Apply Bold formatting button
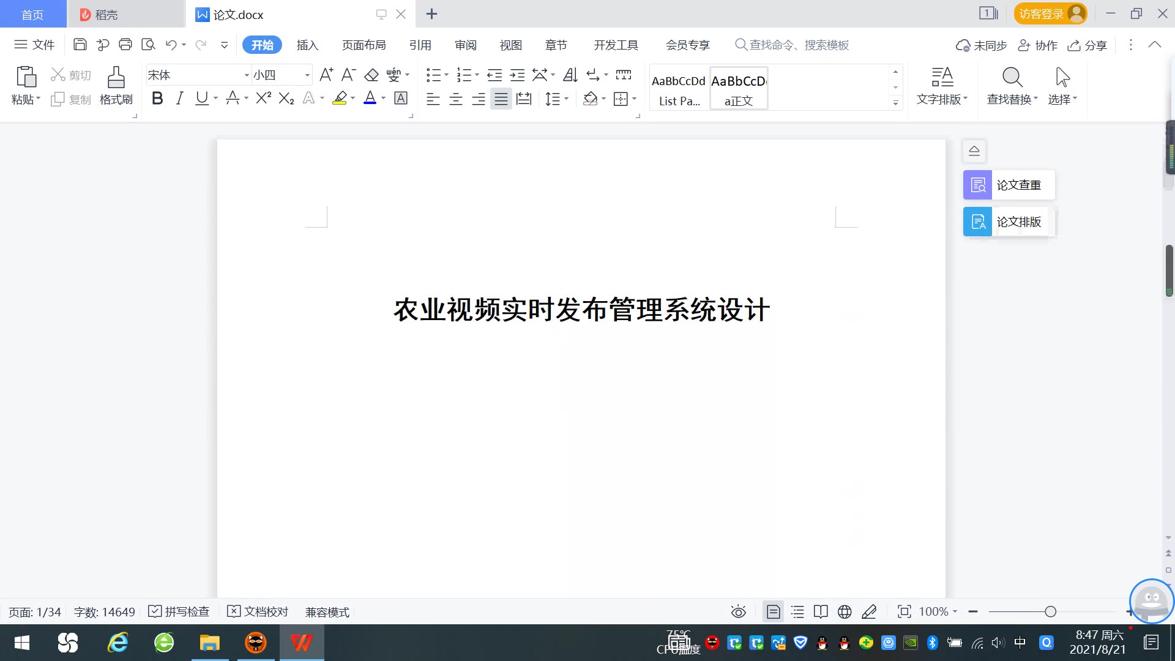This screenshot has height=661, width=1175. [x=157, y=99]
